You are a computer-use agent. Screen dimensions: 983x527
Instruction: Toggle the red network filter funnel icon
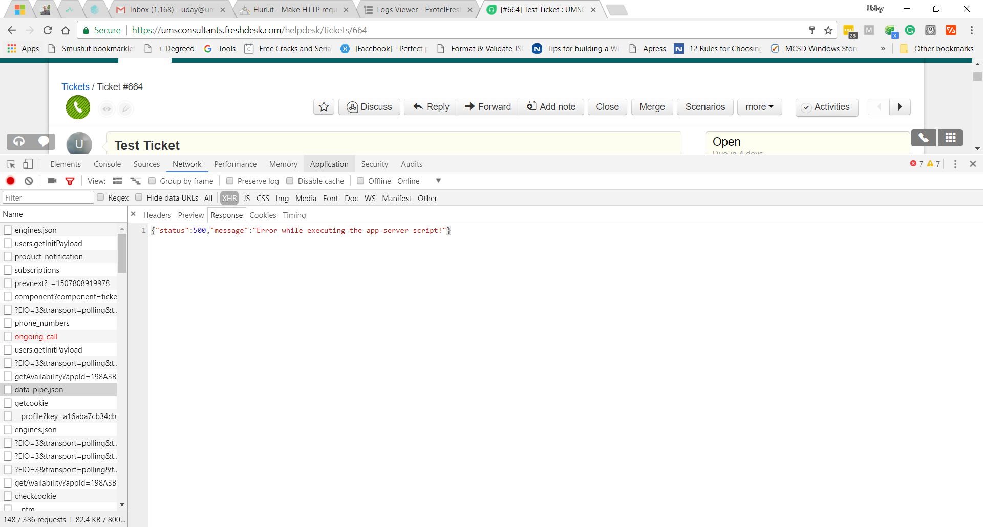[70, 181]
